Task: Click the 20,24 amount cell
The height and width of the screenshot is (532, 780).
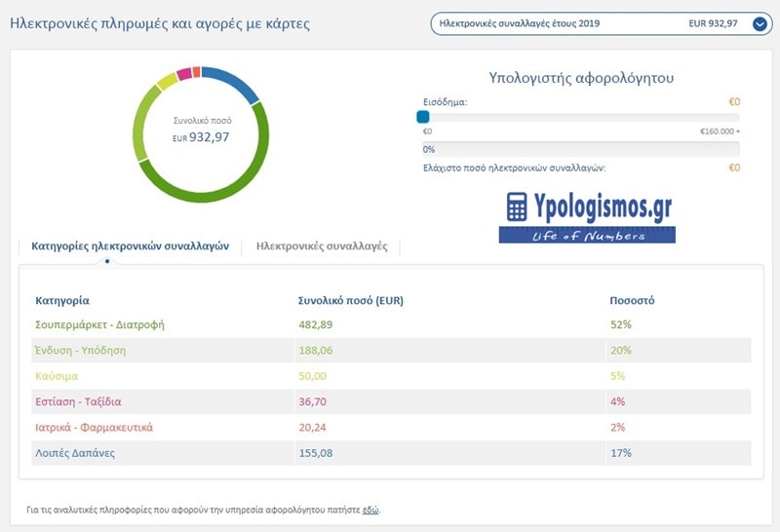Action: tap(312, 428)
